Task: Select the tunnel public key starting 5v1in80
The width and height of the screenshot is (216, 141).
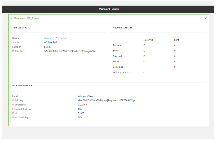Action: tap(70, 51)
